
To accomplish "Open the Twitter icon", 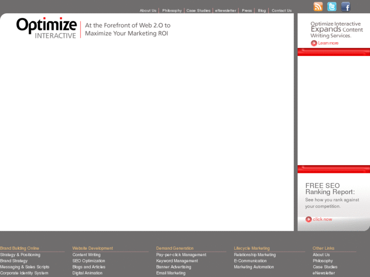I will tap(332, 7).
